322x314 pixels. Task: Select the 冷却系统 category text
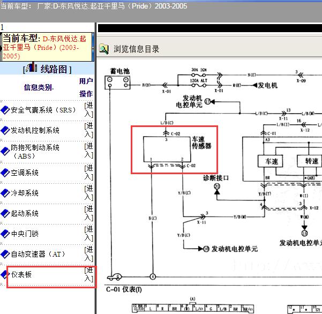pyautogui.click(x=25, y=193)
